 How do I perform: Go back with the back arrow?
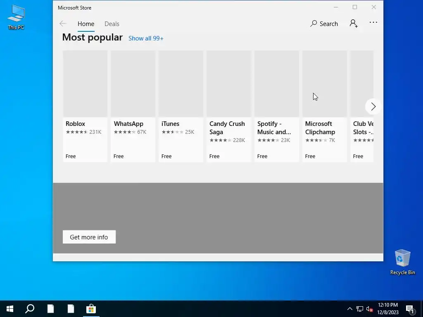tap(63, 24)
